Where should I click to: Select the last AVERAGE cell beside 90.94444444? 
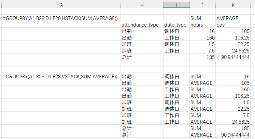(202, 135)
